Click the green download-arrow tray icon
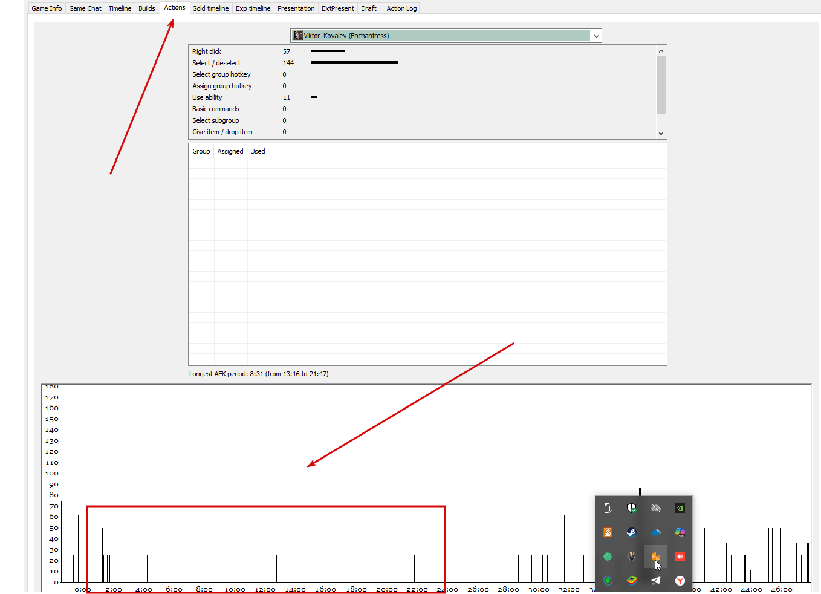Screen dimensions: 821x594 (x=608, y=581)
